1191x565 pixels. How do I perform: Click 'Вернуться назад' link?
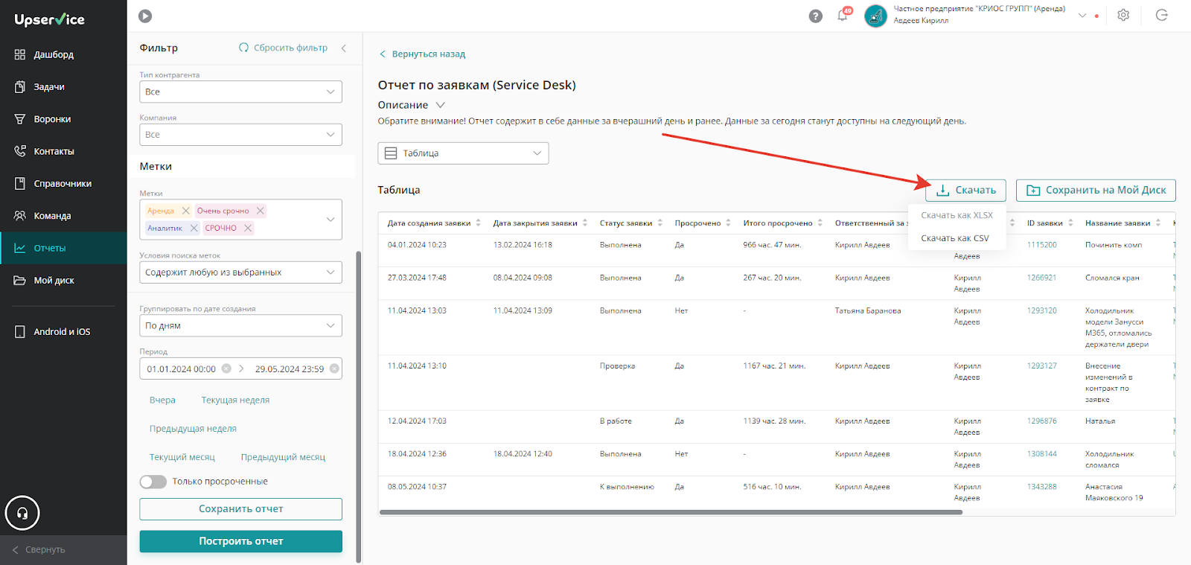422,54
